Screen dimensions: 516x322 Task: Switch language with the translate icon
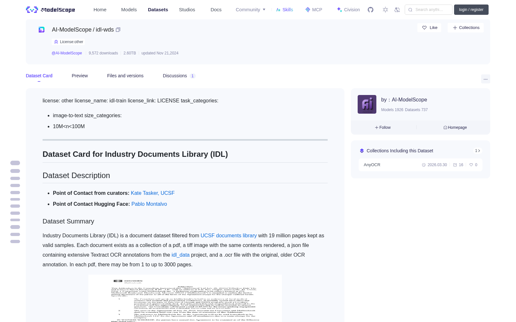[397, 10]
